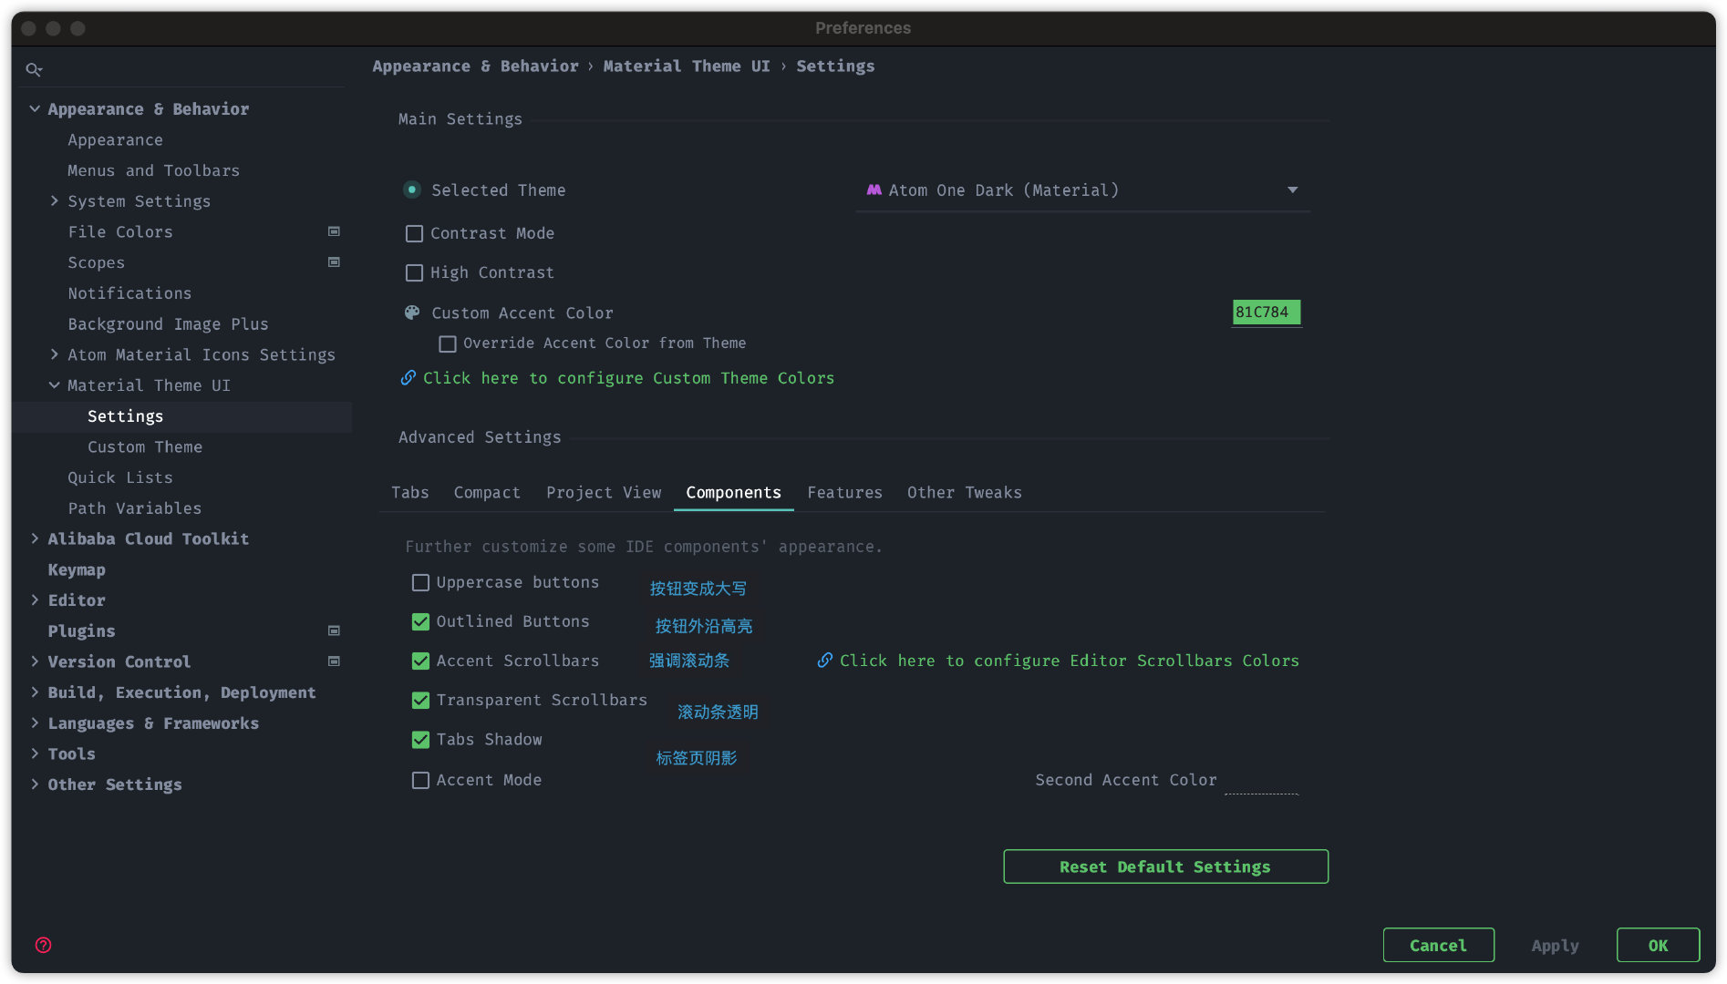Disable Outlined Buttons checkbox
1727x984 pixels.
(x=420, y=621)
